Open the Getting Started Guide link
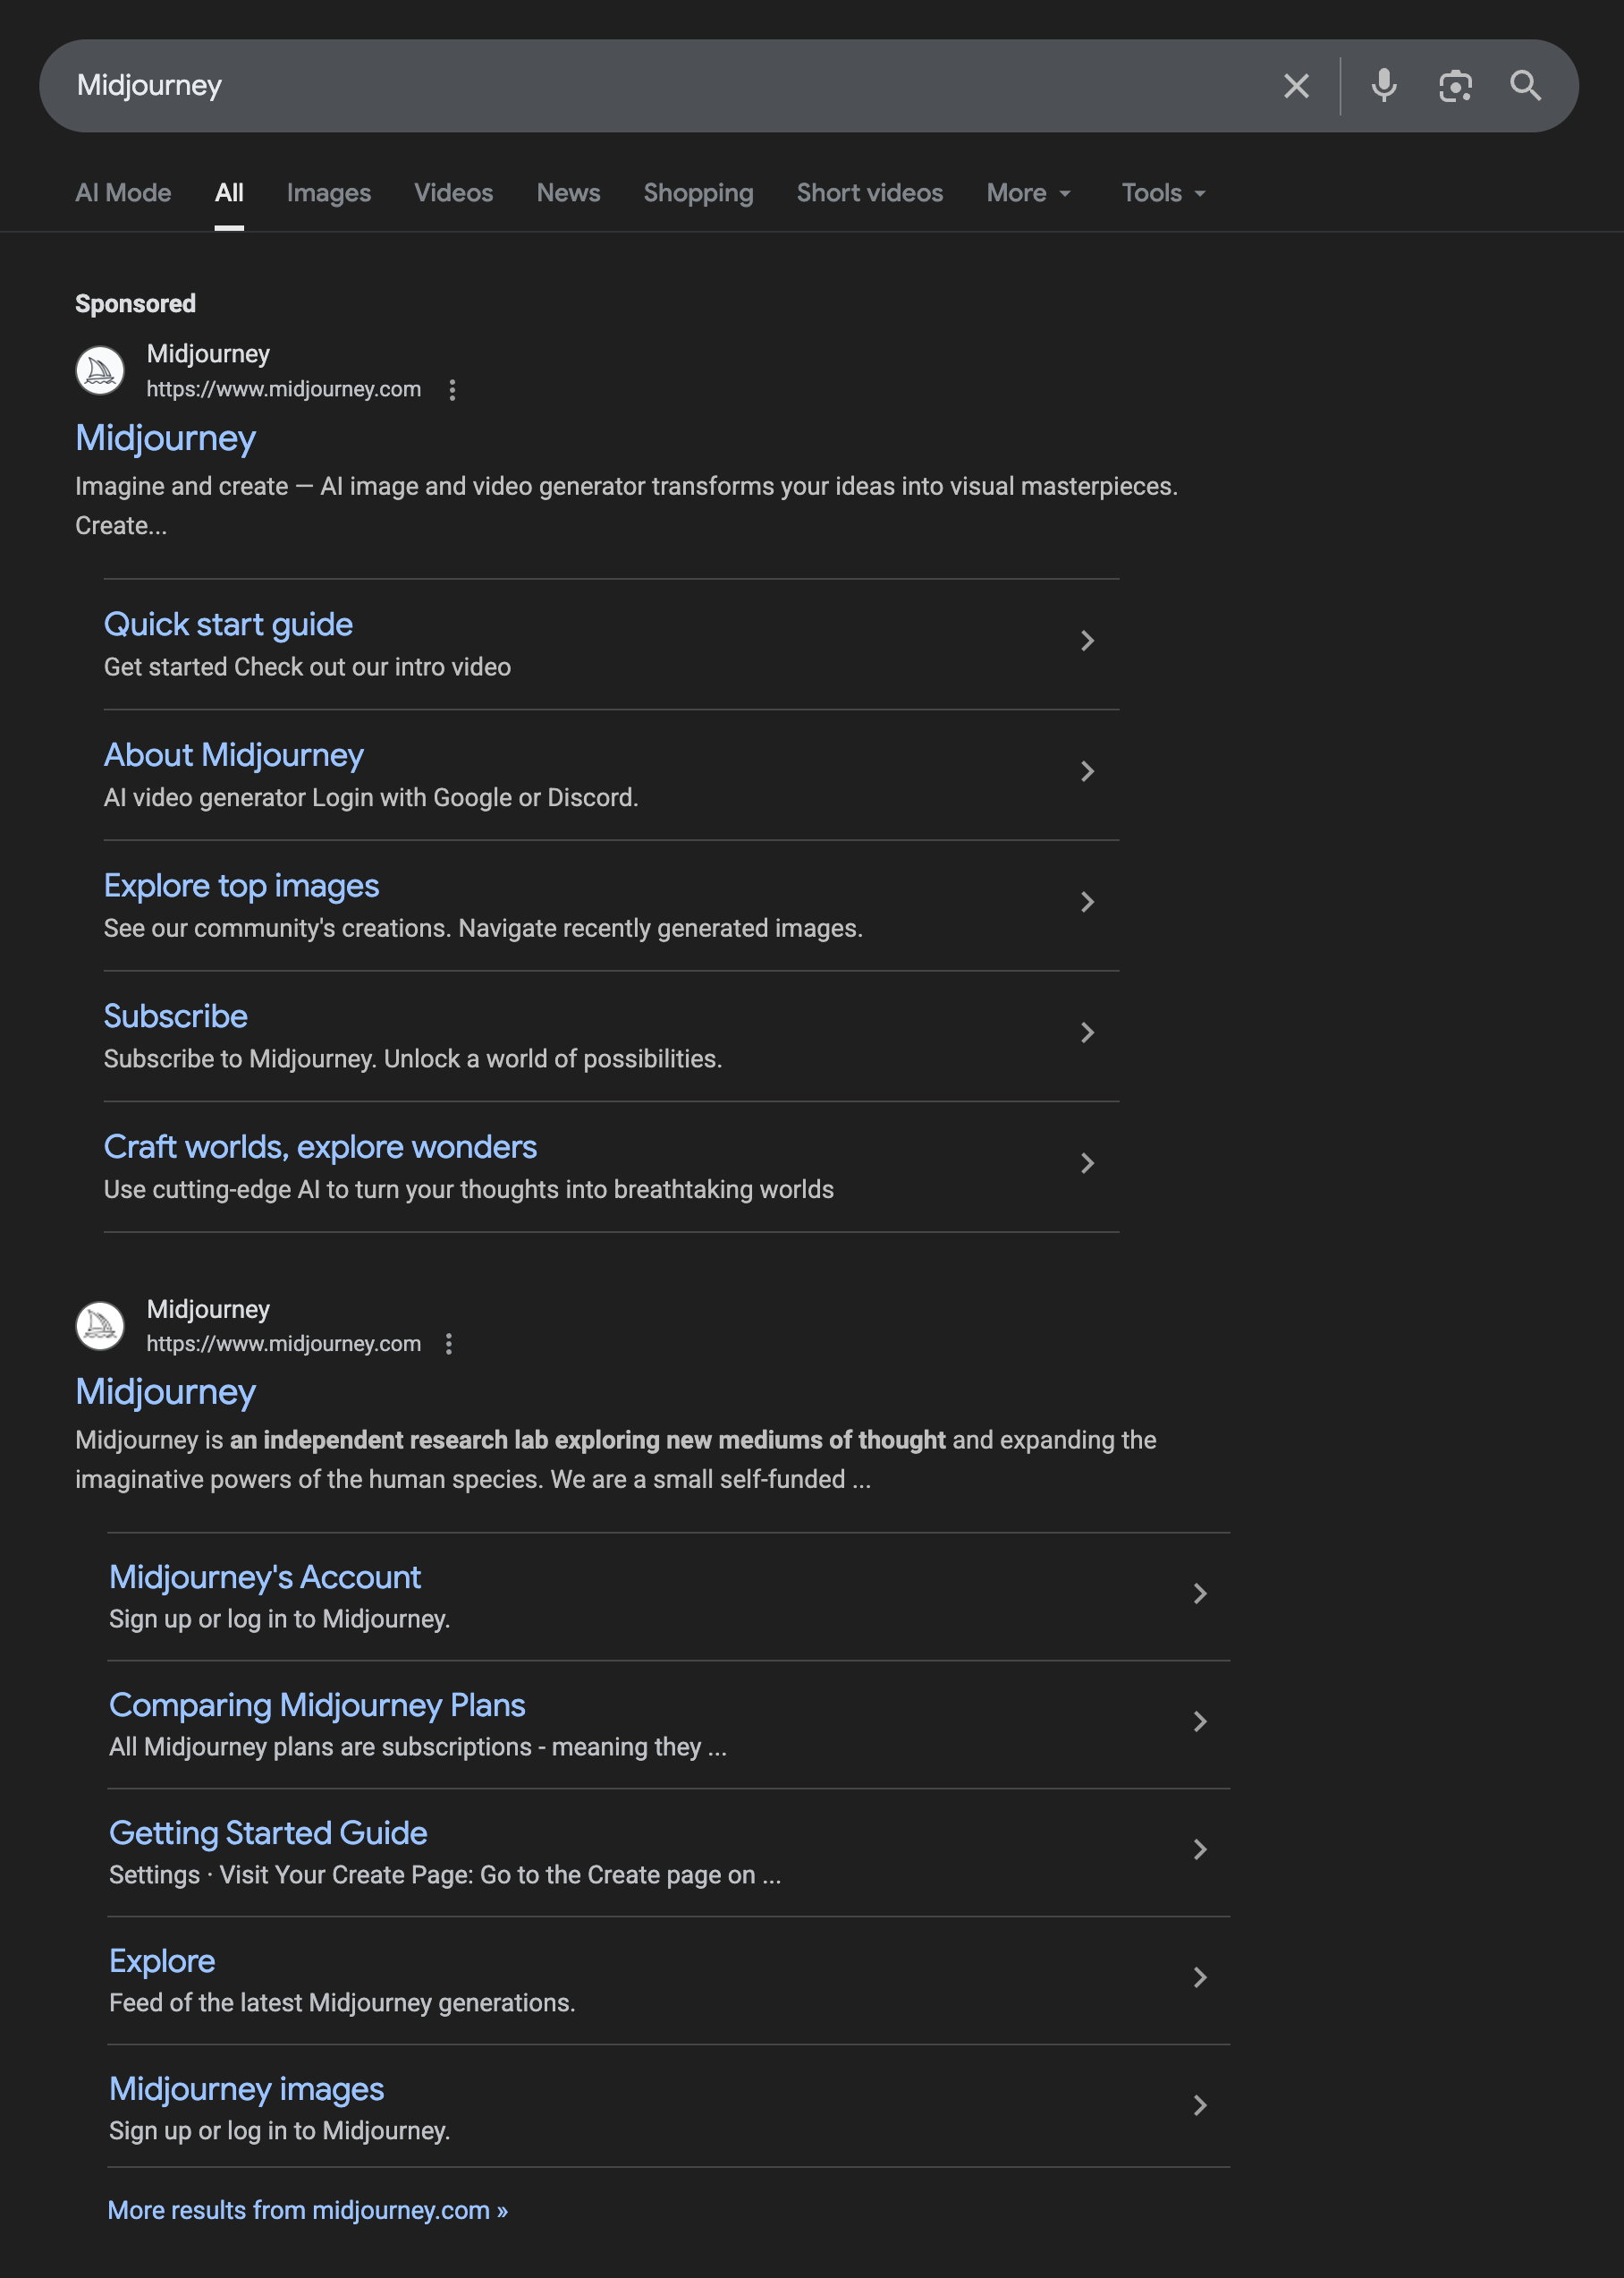This screenshot has height=2278, width=1624. point(268,1832)
